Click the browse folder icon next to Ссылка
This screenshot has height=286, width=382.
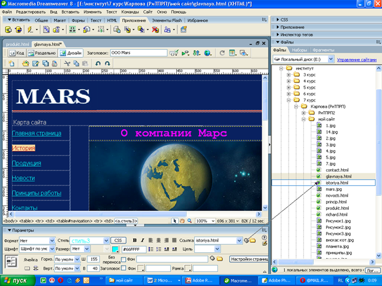coord(254,240)
